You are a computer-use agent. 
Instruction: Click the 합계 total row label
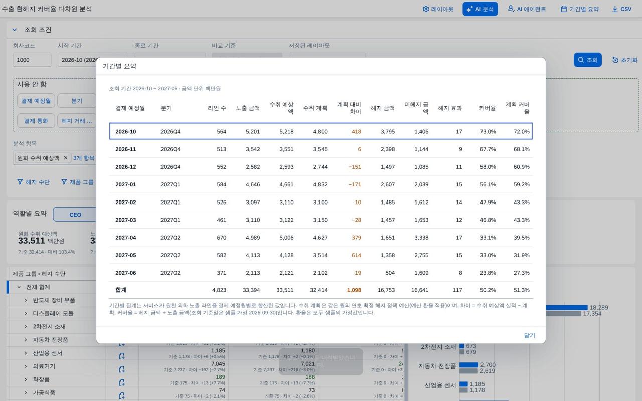(x=121, y=290)
